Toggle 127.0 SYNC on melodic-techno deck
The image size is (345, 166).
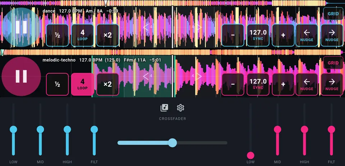pos(258,84)
